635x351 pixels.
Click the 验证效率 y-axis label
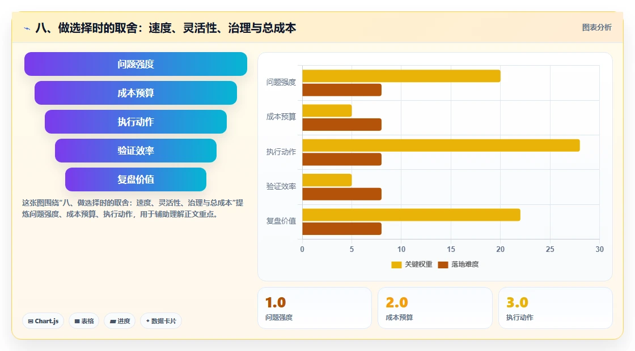pyautogui.click(x=281, y=186)
